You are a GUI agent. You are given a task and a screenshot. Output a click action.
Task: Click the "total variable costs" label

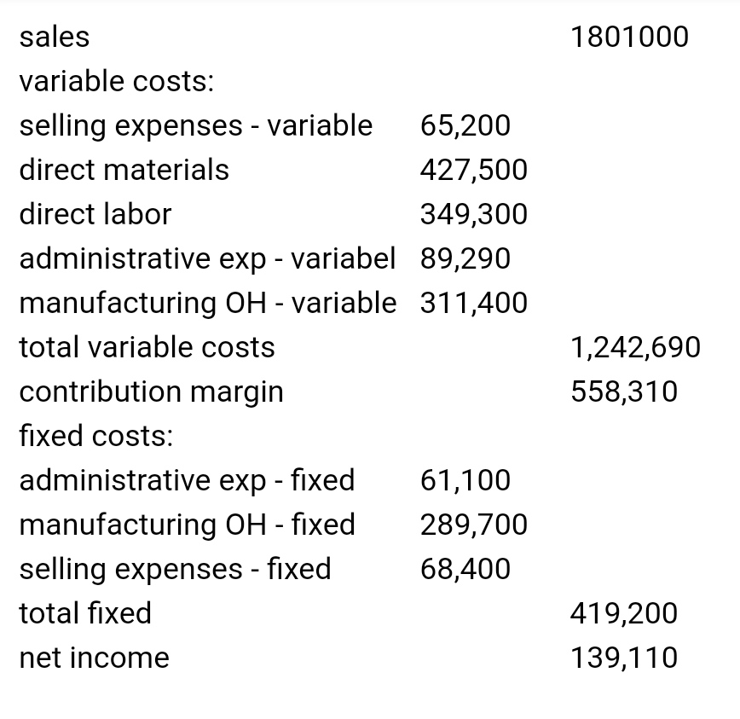(147, 347)
